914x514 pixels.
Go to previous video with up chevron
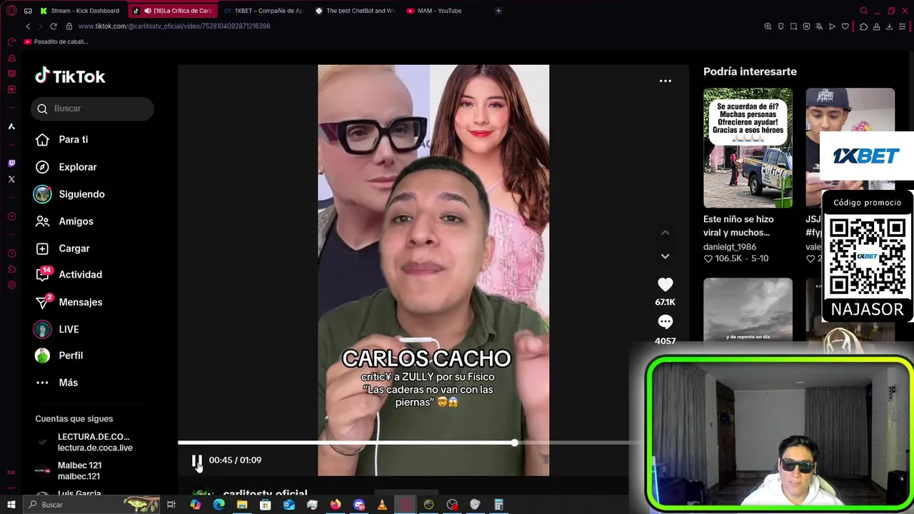coord(665,233)
